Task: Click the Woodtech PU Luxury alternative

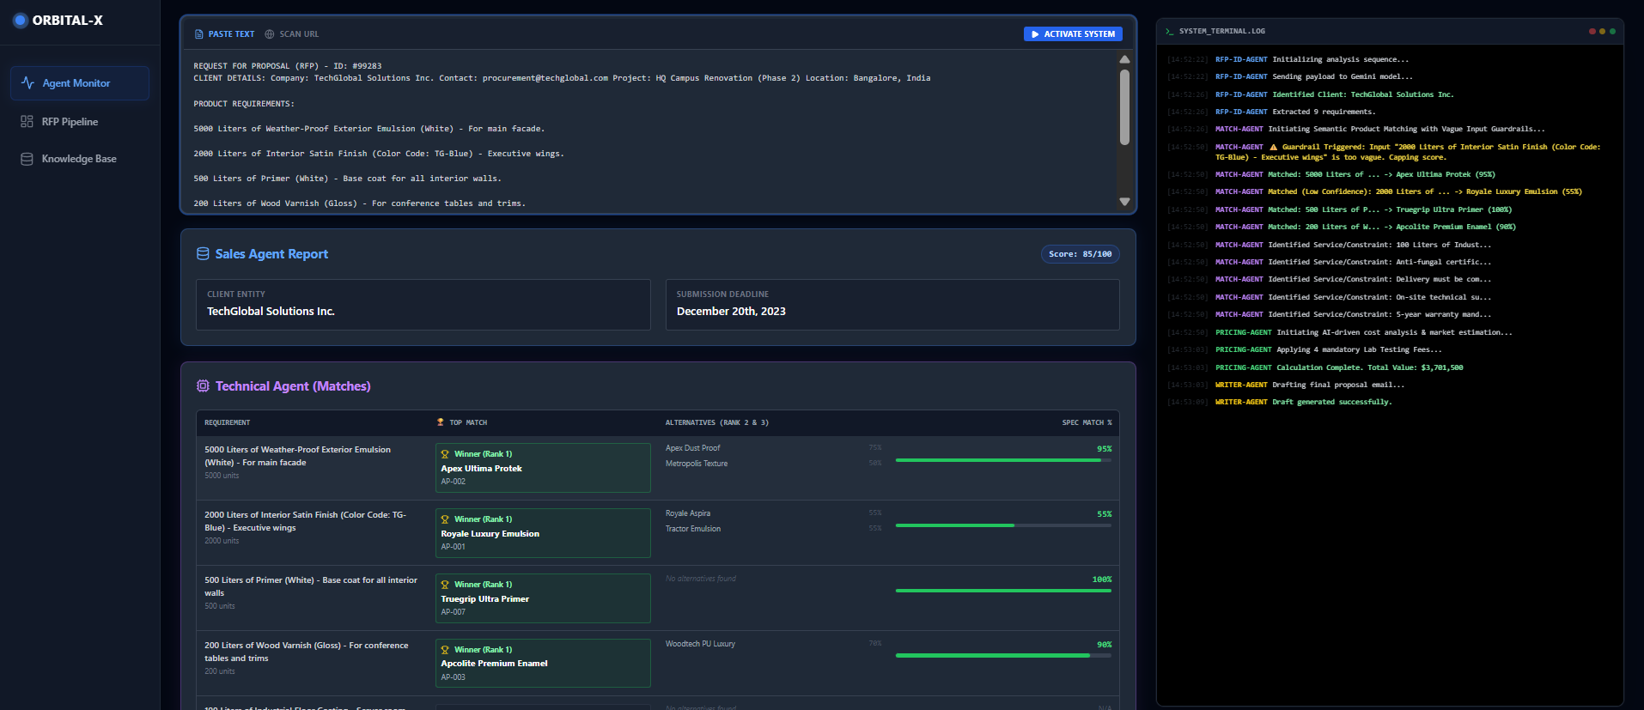Action: (x=700, y=644)
